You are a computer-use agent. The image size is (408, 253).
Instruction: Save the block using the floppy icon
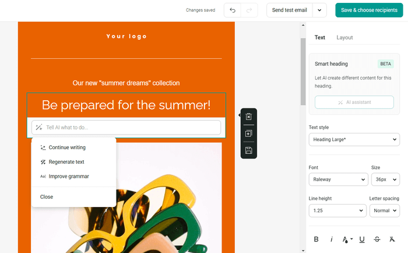click(x=248, y=150)
